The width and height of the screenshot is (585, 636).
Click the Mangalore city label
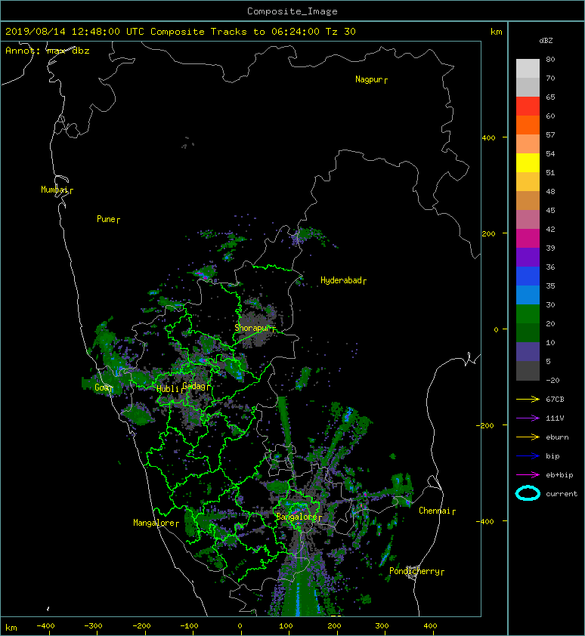click(x=154, y=523)
